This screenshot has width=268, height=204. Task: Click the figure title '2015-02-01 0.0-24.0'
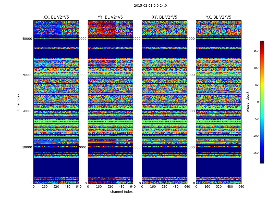150,6
